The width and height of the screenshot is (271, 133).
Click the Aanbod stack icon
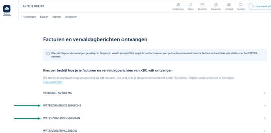pos(229,5)
